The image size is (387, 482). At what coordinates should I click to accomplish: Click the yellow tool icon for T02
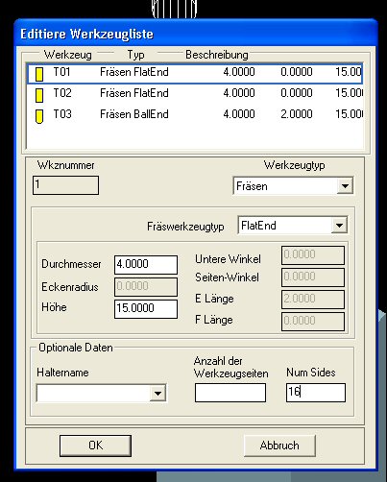[39, 95]
